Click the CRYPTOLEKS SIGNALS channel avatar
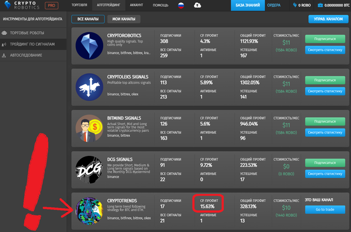 pos(89,87)
